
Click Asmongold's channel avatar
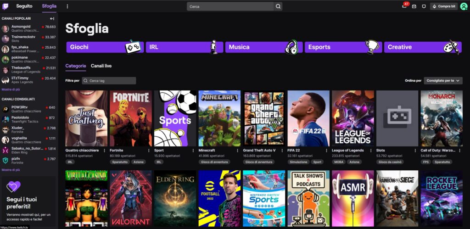[6, 28]
